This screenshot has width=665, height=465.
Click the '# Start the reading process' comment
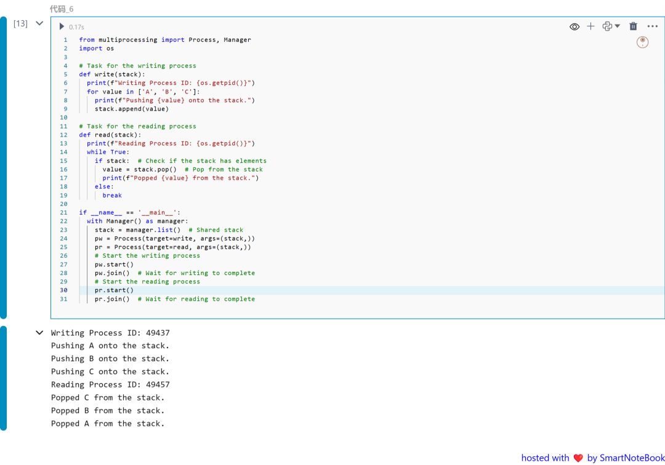147,282
